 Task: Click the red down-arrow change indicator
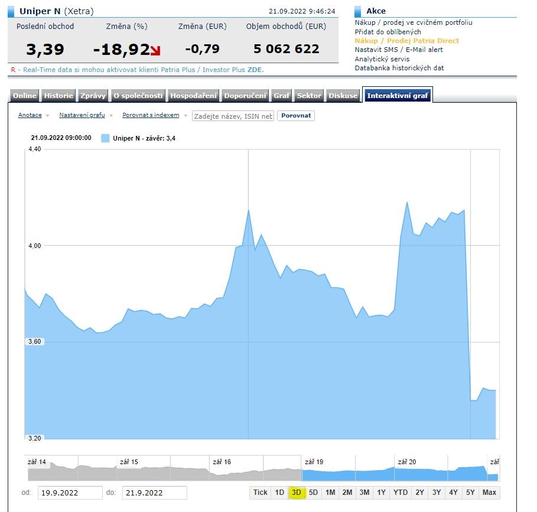[x=156, y=51]
